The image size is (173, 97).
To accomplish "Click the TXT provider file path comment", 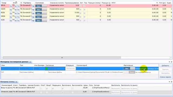I will click(x=99, y=72).
